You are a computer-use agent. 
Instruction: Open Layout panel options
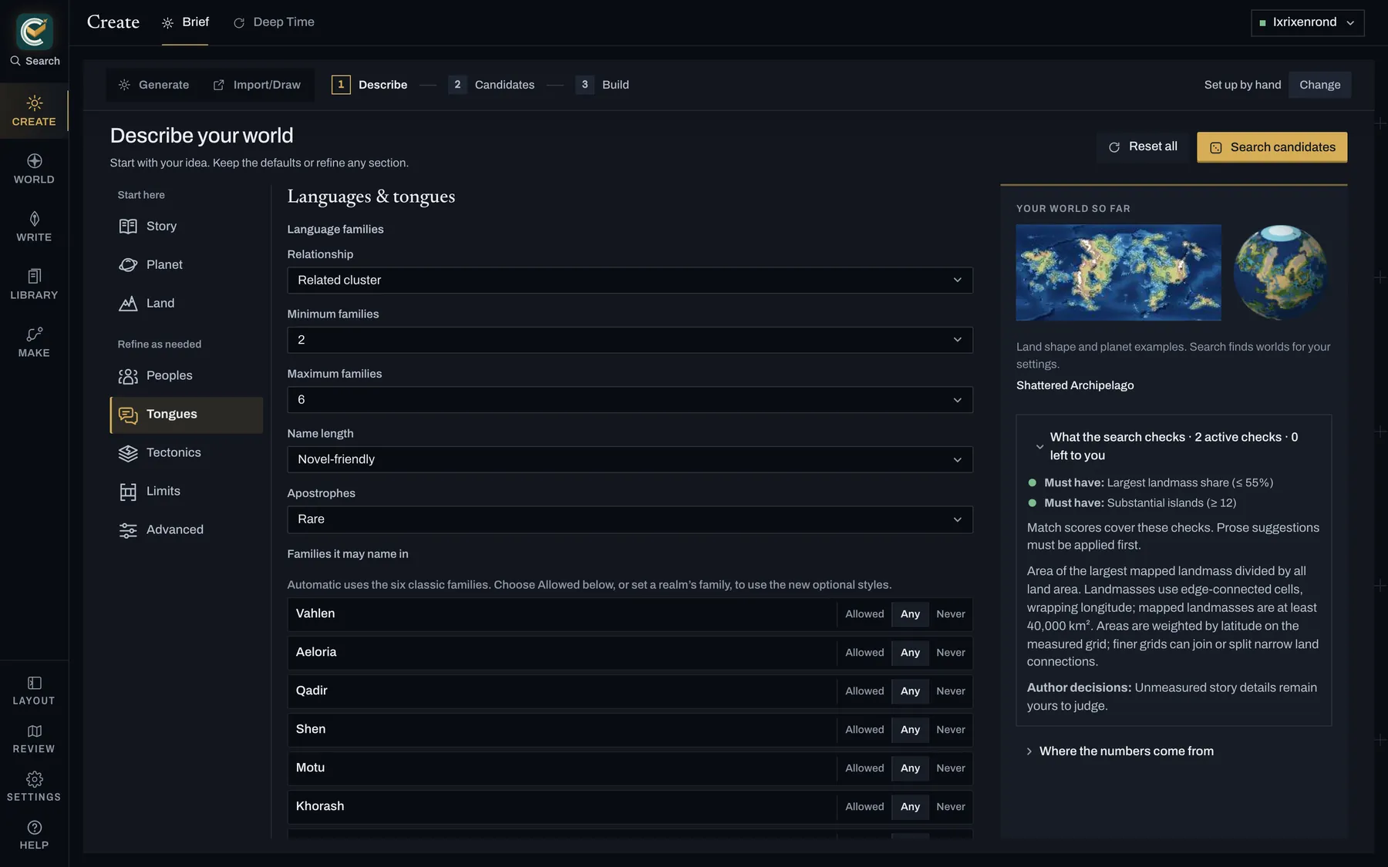(34, 691)
